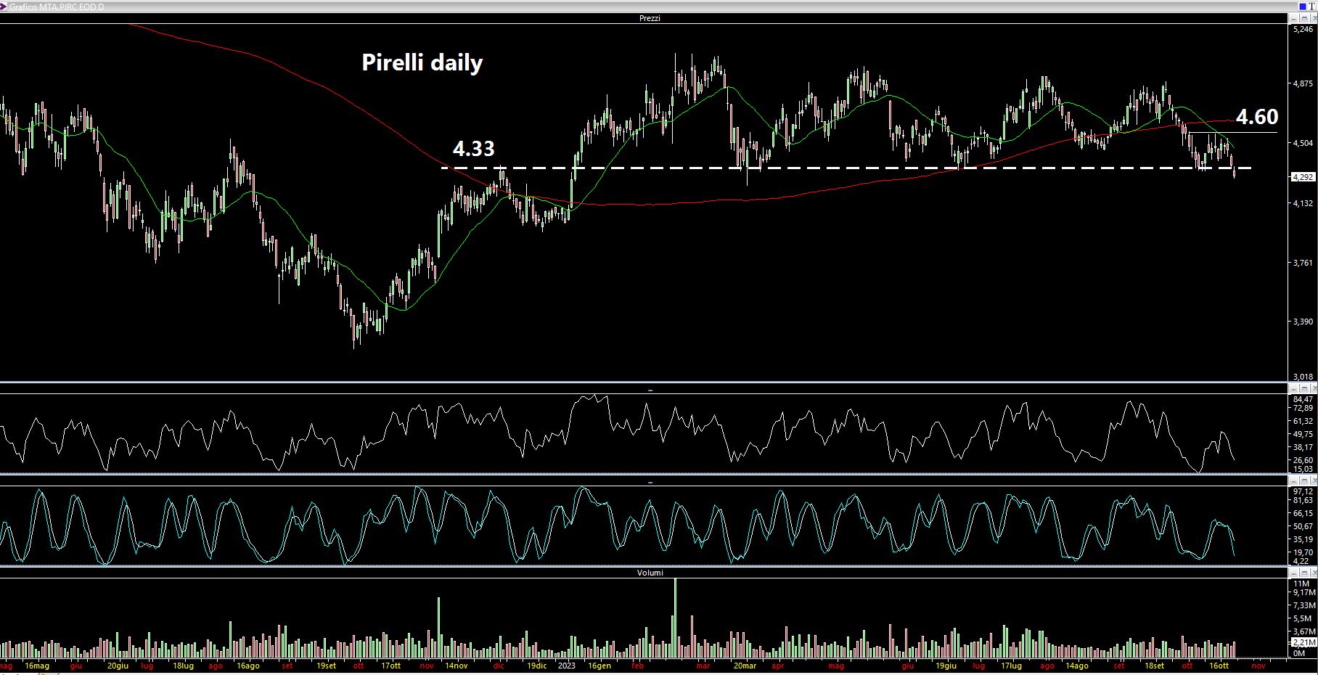The image size is (1318, 675).
Task: Maximize the Prezzi price panel
Action: click(x=1304, y=18)
